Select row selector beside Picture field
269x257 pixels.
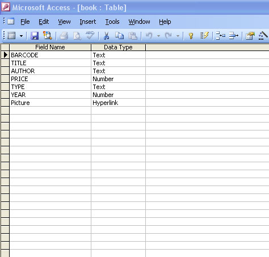(x=5, y=103)
